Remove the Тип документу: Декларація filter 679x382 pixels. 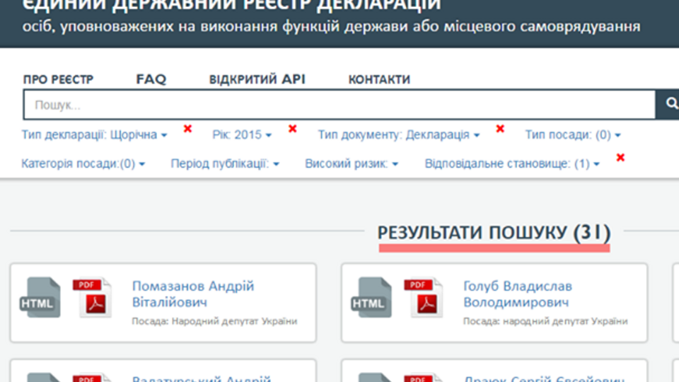tap(500, 129)
